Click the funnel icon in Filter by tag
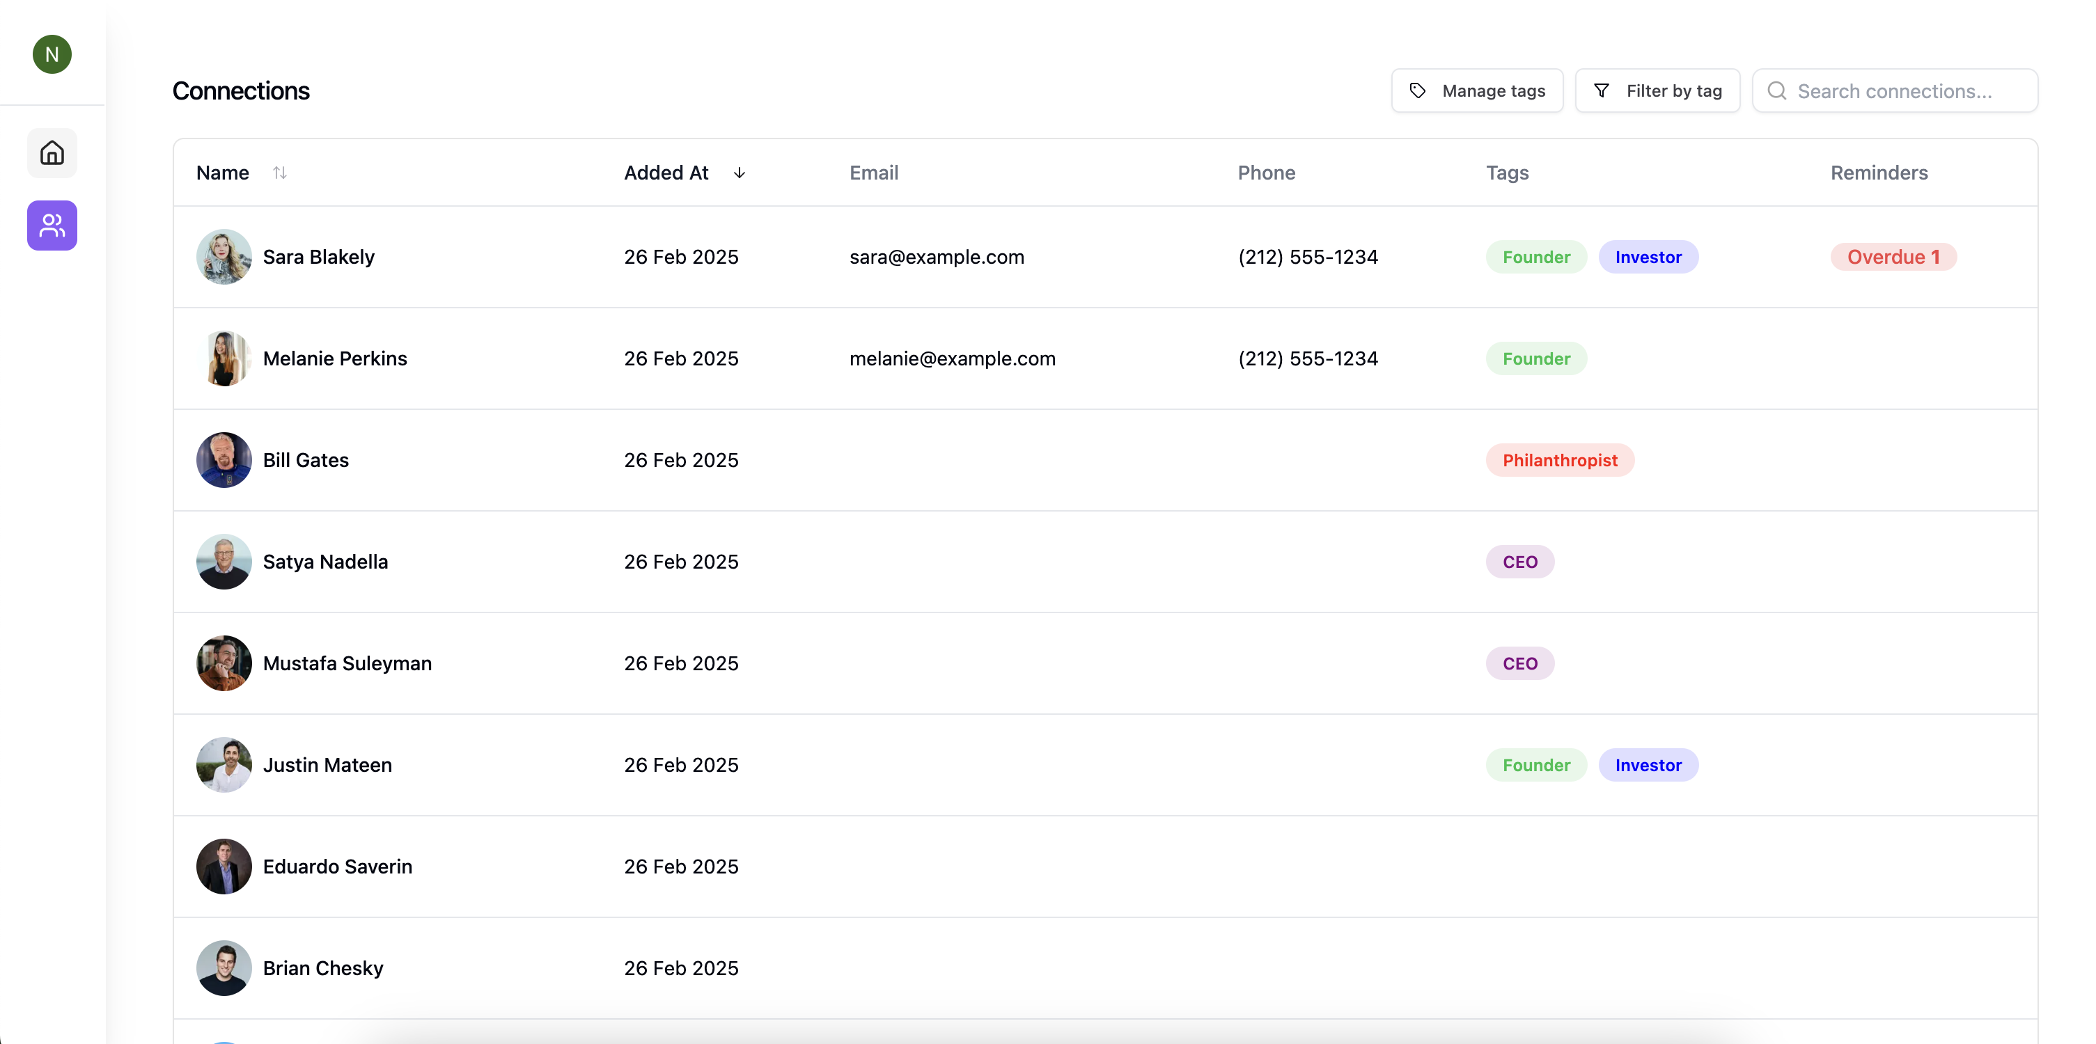This screenshot has width=2096, height=1044. tap(1602, 91)
